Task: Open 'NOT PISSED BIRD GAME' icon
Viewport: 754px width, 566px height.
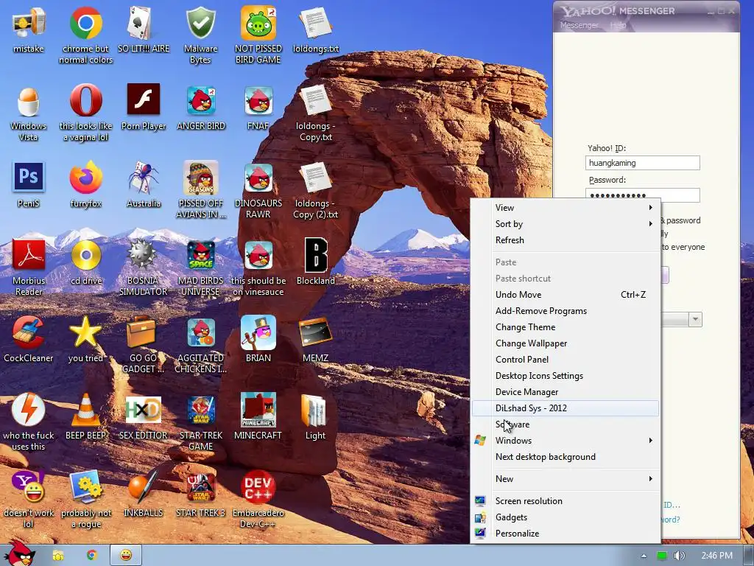Action: pos(258,23)
